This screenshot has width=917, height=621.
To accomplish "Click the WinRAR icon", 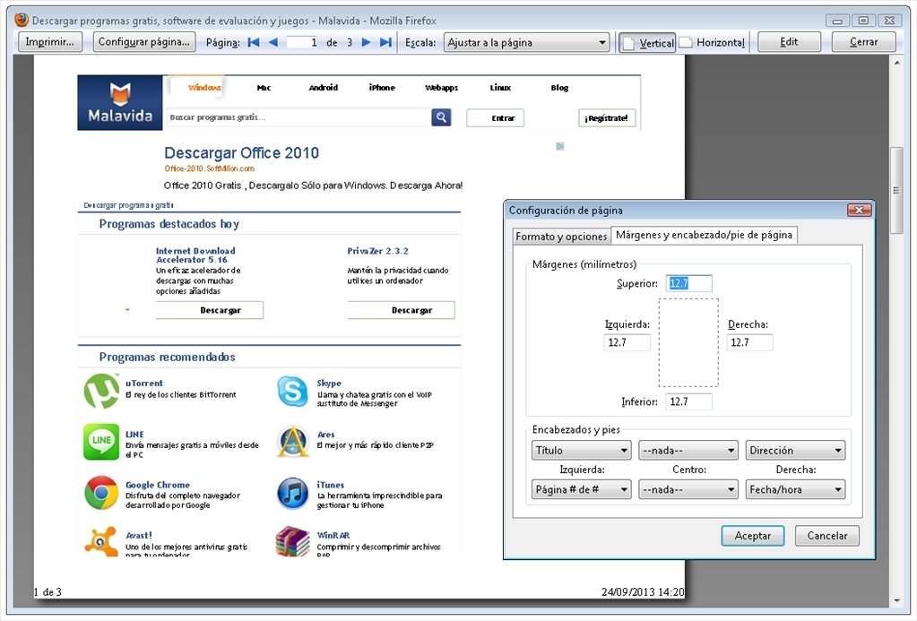I will pos(292,541).
